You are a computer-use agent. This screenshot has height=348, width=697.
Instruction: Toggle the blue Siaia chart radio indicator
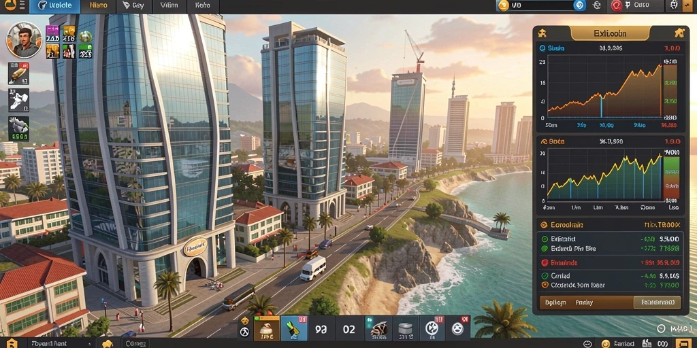click(x=542, y=48)
